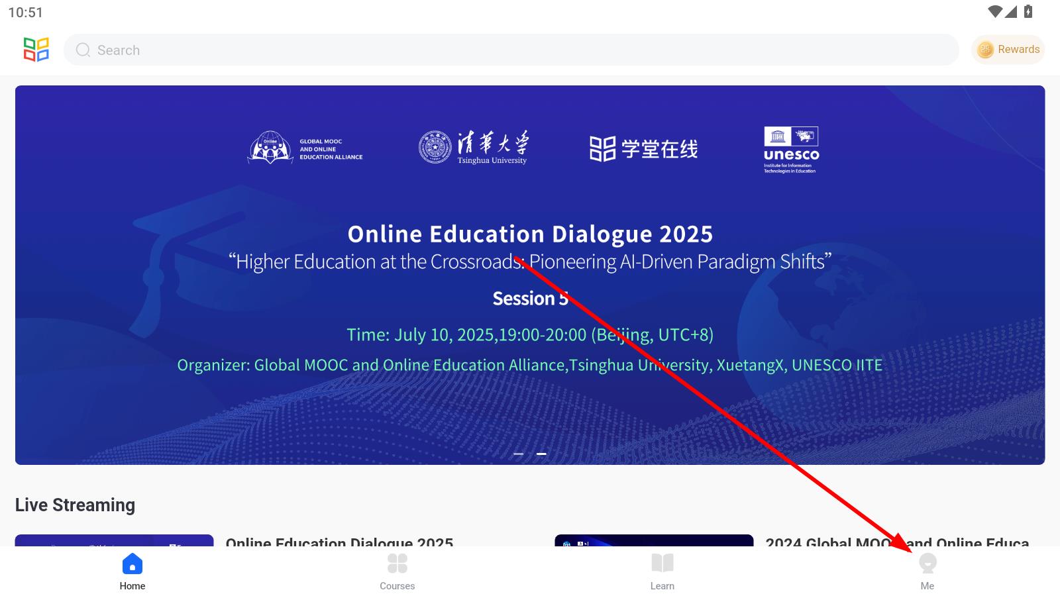Tap the Rewards gold coin icon
Image resolution: width=1060 pixels, height=596 pixels.
click(x=985, y=50)
